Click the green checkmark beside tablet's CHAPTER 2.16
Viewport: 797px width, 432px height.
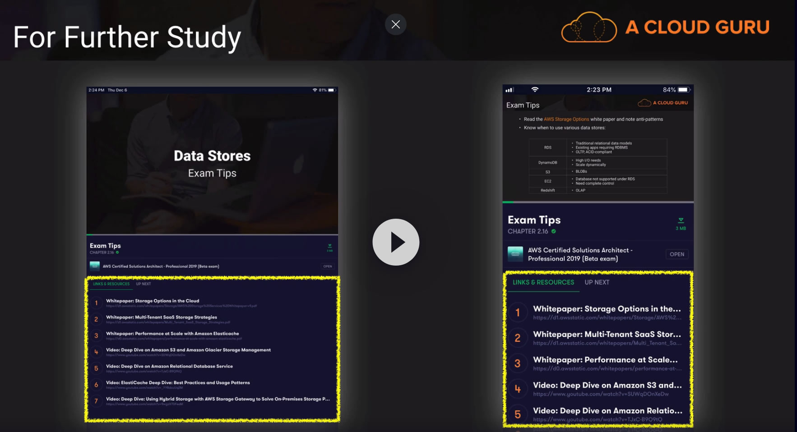(x=117, y=253)
